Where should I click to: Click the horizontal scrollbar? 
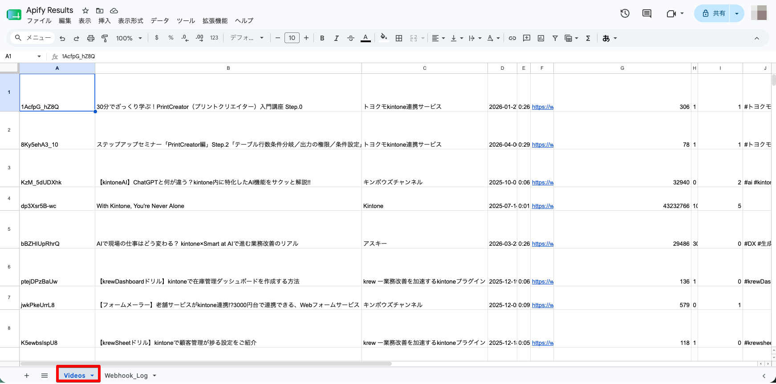pyautogui.click(x=206, y=364)
